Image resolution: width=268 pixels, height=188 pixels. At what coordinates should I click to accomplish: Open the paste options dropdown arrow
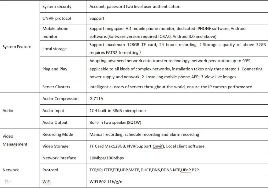click(11, 181)
